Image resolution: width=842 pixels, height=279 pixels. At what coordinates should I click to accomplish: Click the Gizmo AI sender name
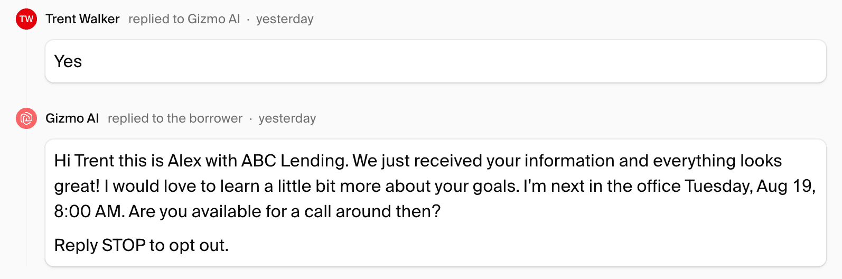point(72,118)
